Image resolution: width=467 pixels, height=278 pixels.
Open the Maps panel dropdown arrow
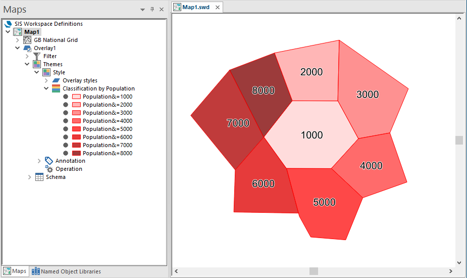(x=143, y=10)
